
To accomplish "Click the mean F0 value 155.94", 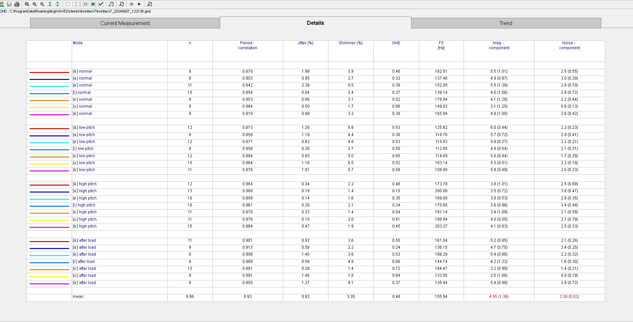I will (x=441, y=297).
